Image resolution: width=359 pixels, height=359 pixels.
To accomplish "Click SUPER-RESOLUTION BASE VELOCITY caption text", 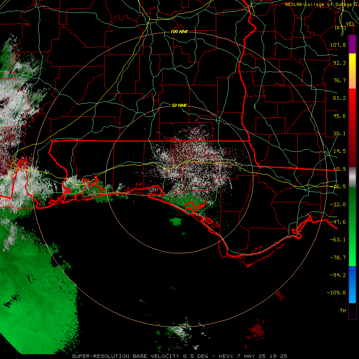I will click(126, 356).
